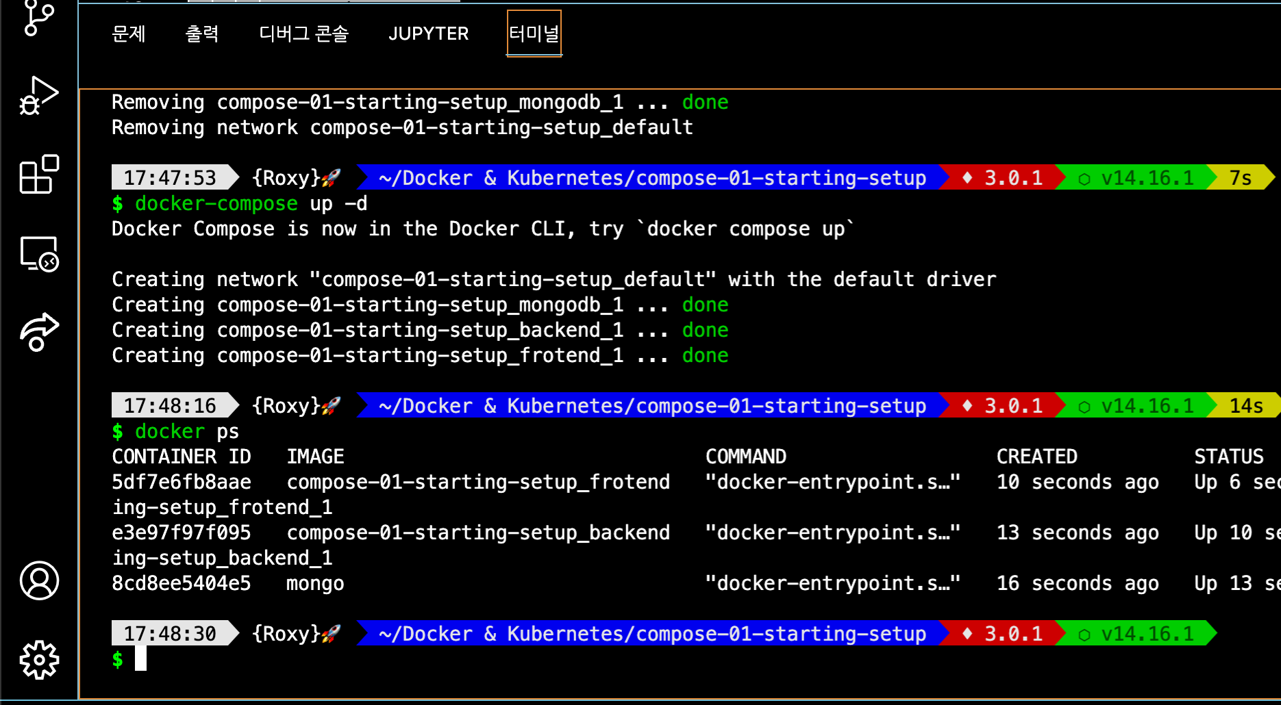Click container ID 8cd8ee5404e5
1281x705 pixels.
[182, 583]
